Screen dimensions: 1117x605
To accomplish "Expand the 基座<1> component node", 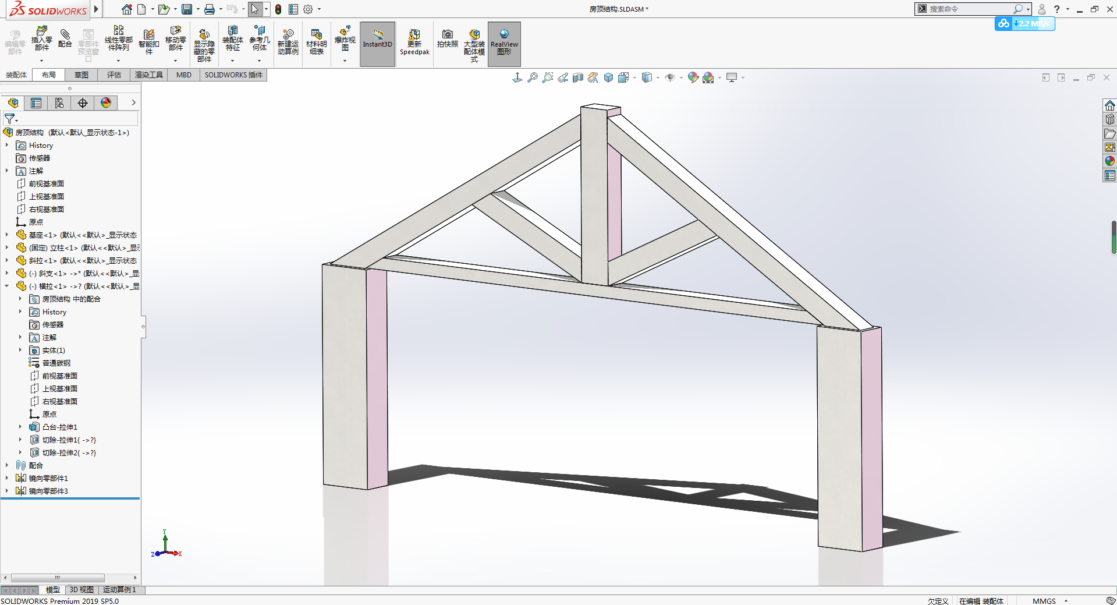I will (x=7, y=235).
